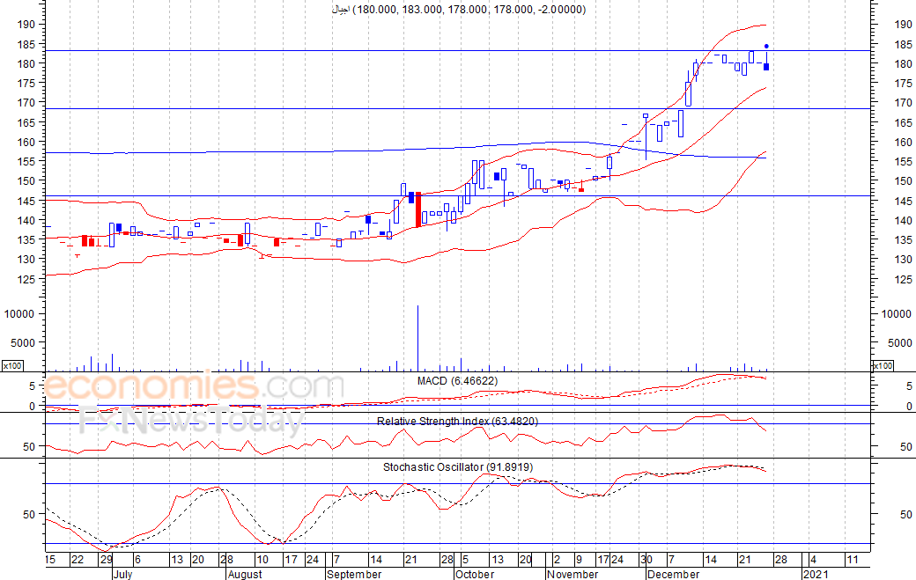Click the September month label on time axis
Image resolution: width=916 pixels, height=580 pixels.
(x=354, y=574)
